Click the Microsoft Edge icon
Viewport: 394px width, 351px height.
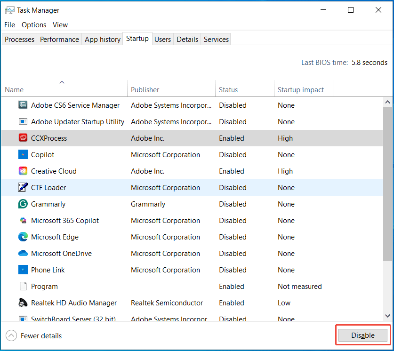coord(23,237)
